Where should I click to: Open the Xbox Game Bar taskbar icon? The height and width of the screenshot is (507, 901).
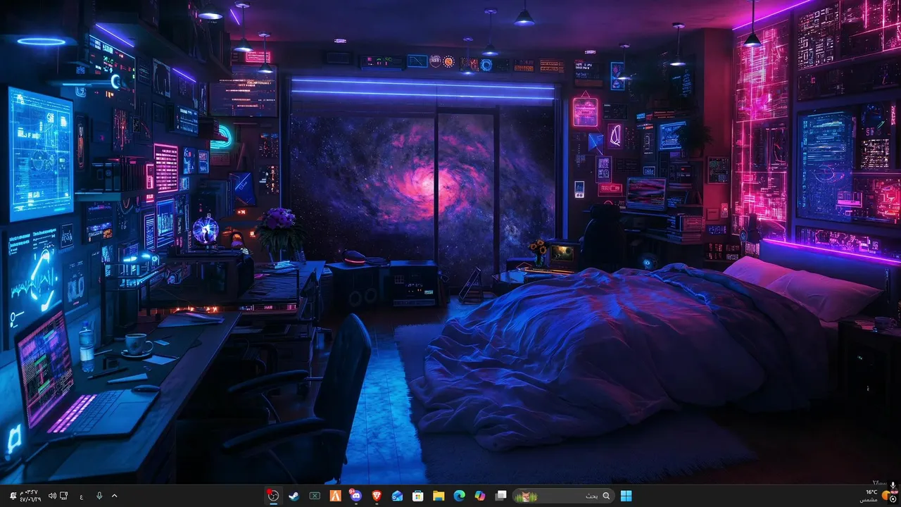click(315, 496)
